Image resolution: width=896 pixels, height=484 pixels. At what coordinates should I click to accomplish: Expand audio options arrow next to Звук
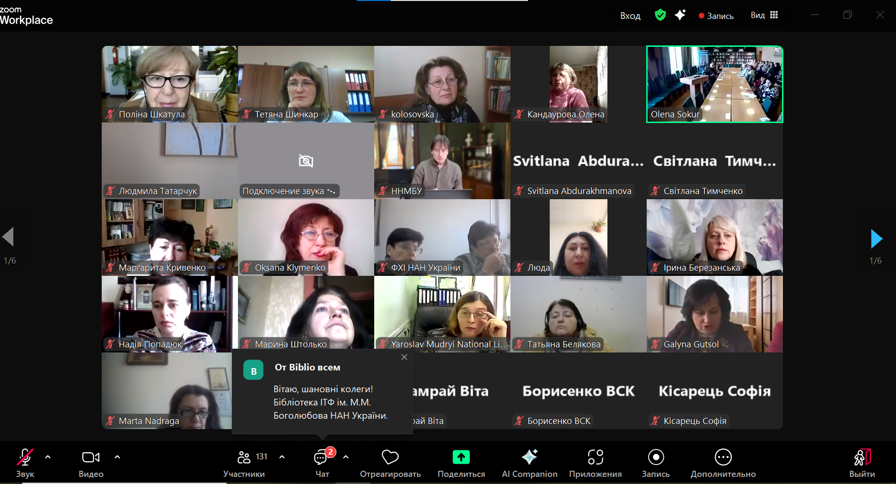tap(48, 457)
